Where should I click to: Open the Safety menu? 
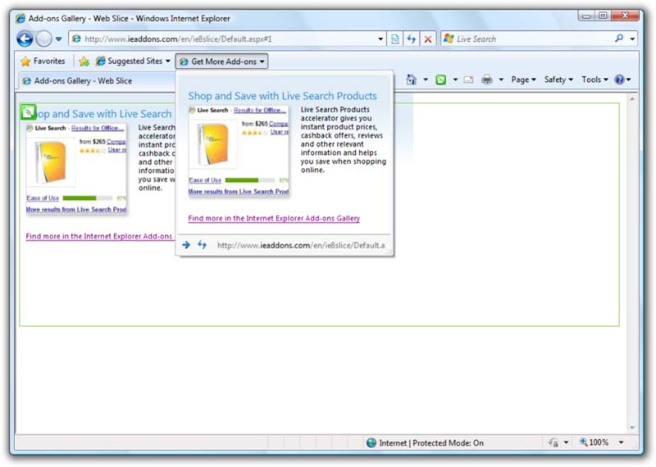tap(558, 79)
